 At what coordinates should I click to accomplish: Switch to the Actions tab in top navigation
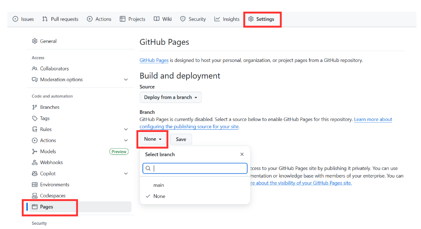pyautogui.click(x=99, y=19)
